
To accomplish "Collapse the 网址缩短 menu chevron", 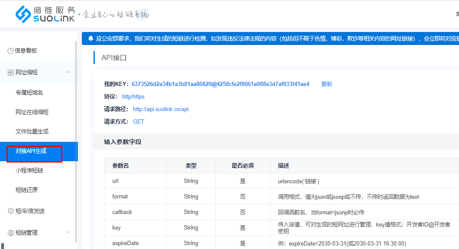I will tap(68, 72).
